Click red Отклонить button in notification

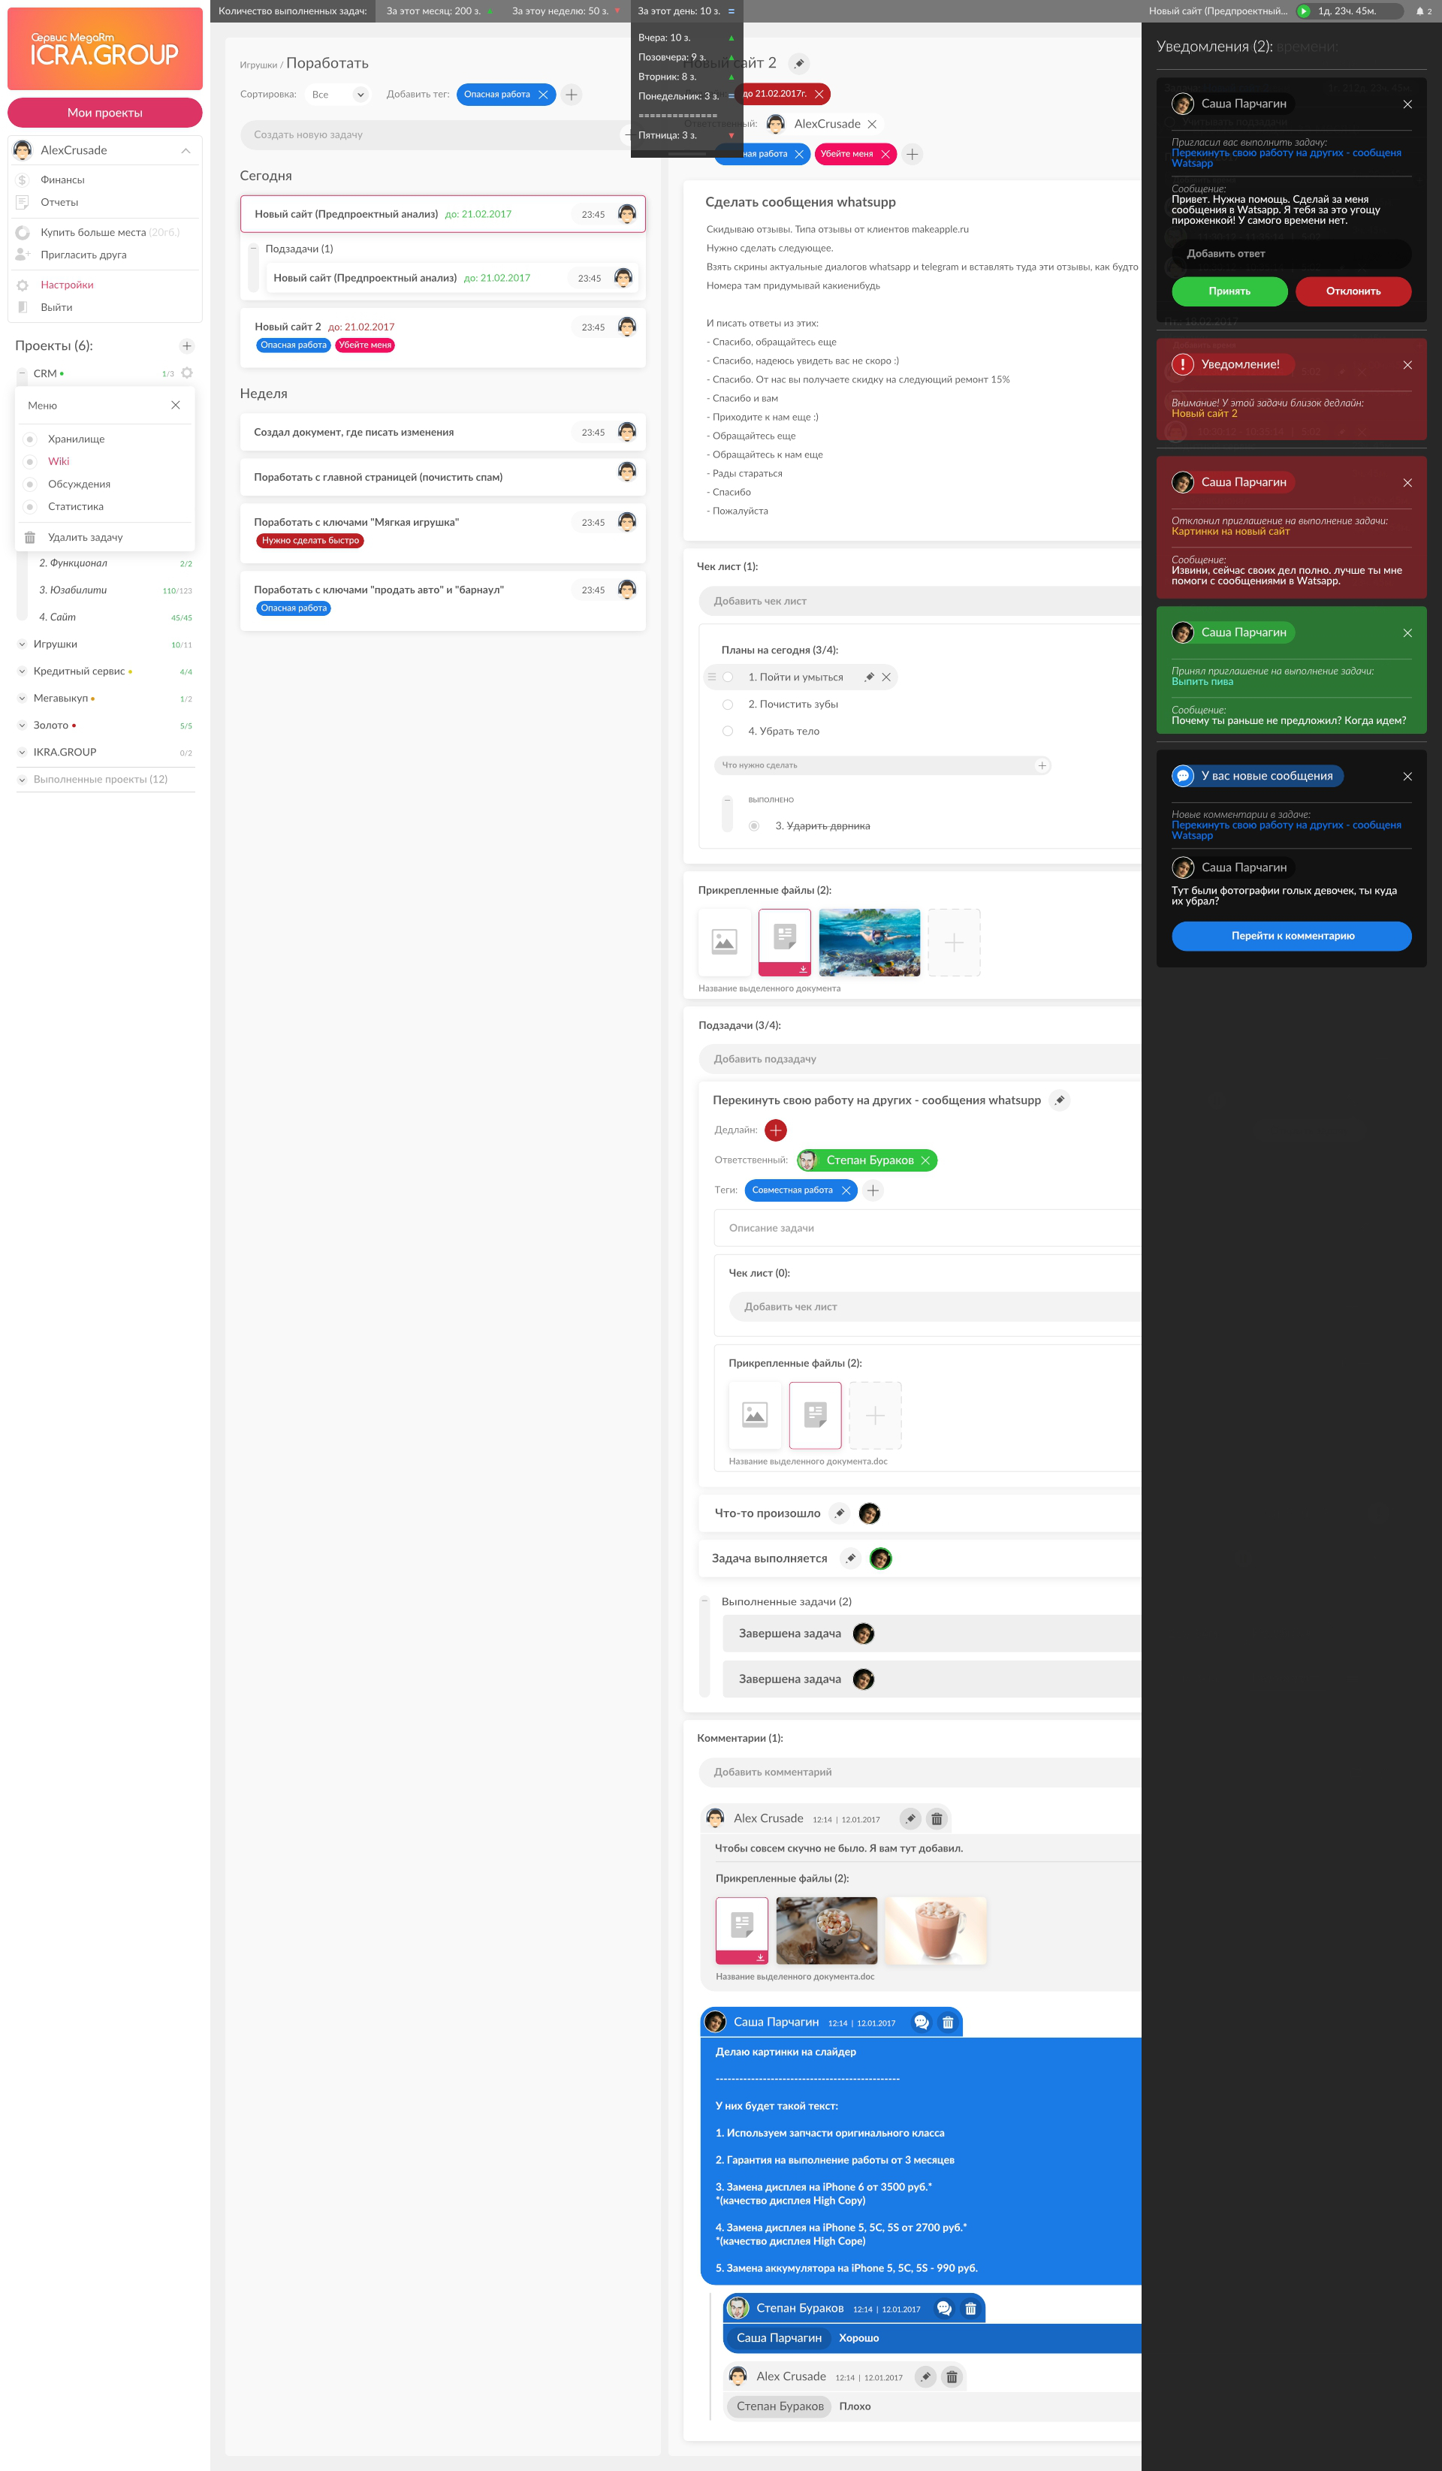coord(1354,291)
